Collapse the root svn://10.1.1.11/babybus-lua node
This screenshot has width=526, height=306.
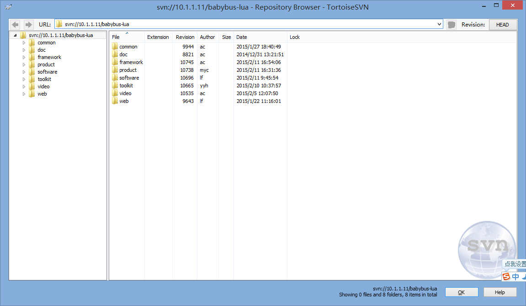(15, 35)
